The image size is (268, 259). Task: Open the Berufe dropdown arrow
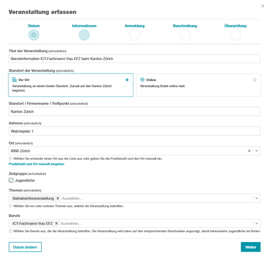pos(257,223)
